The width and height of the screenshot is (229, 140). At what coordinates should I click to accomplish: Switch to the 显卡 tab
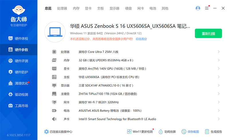tap(88, 9)
